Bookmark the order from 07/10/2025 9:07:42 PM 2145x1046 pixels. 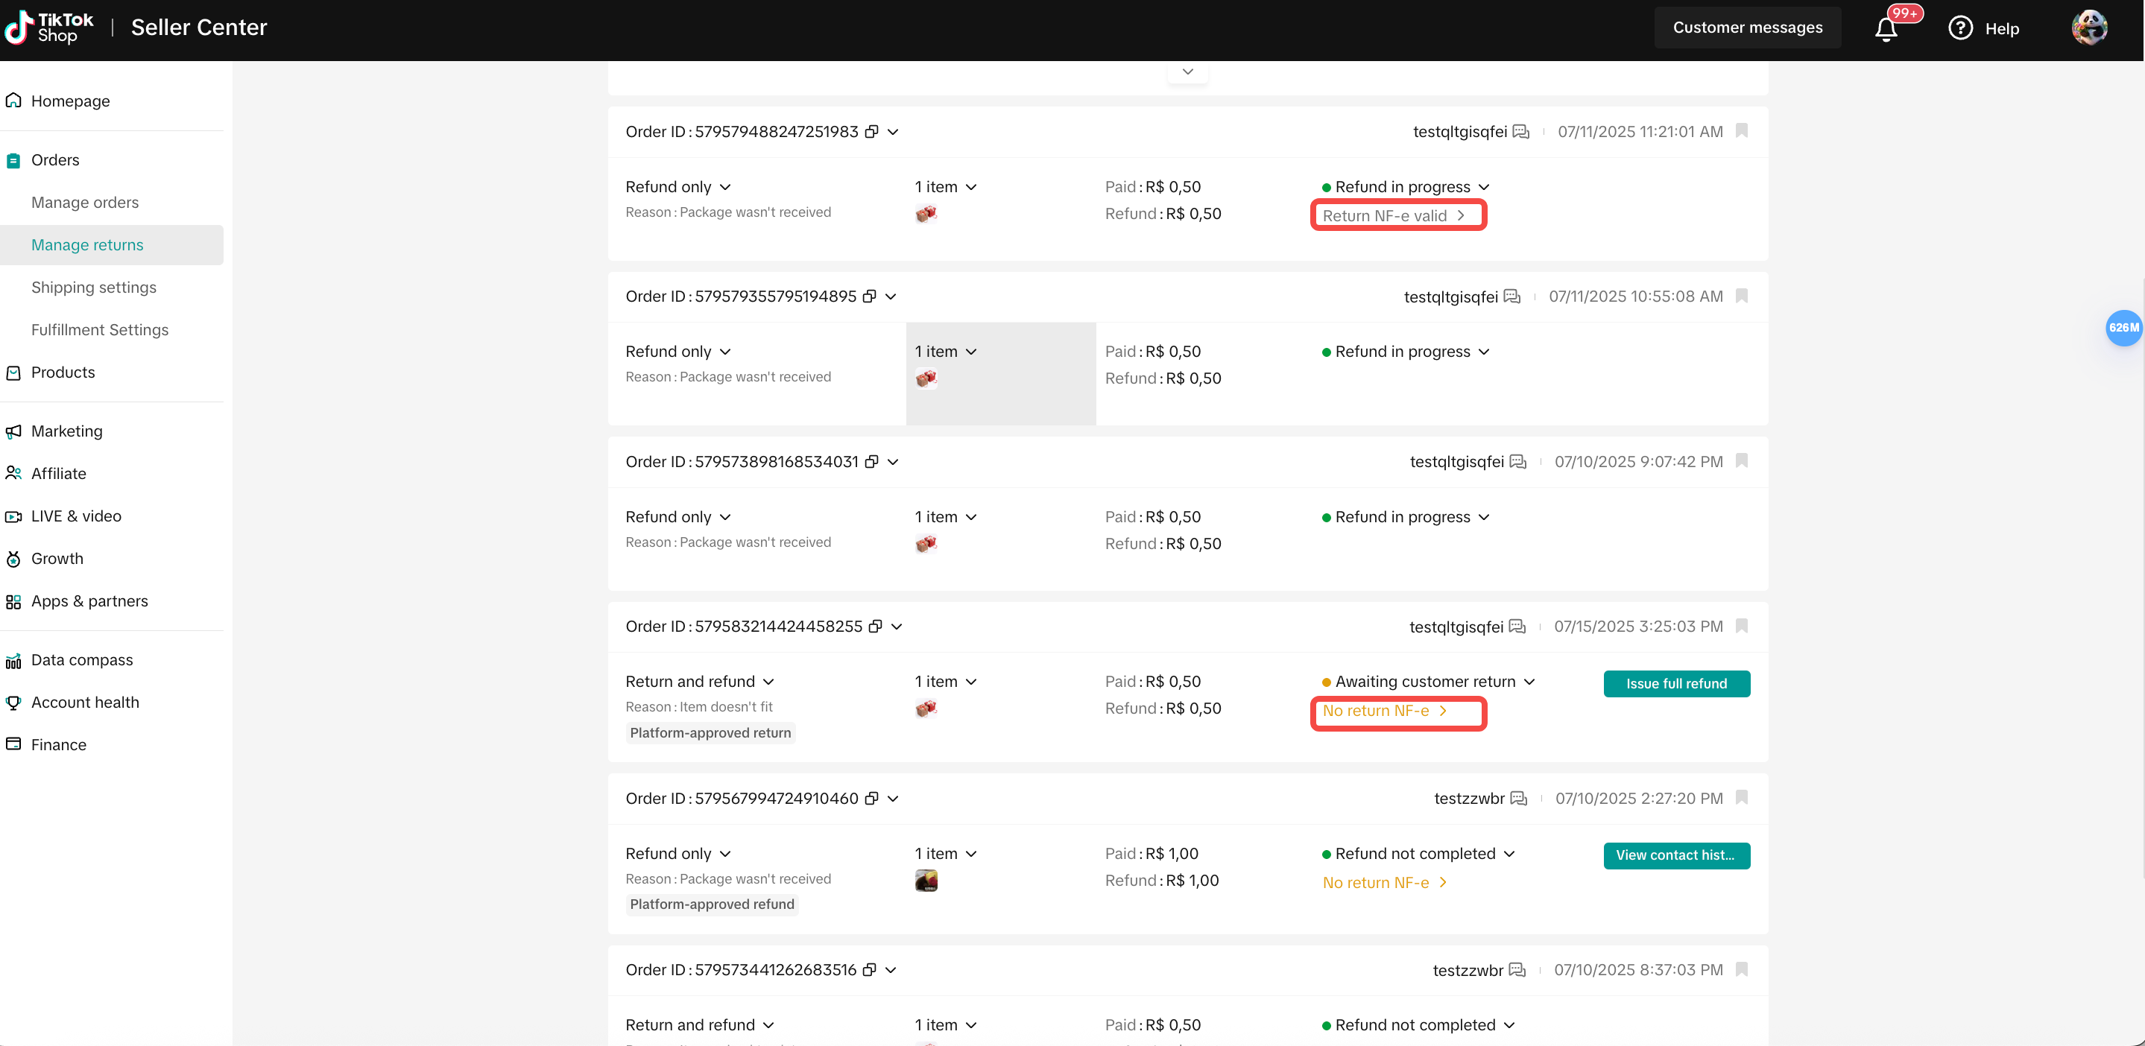1741,461
